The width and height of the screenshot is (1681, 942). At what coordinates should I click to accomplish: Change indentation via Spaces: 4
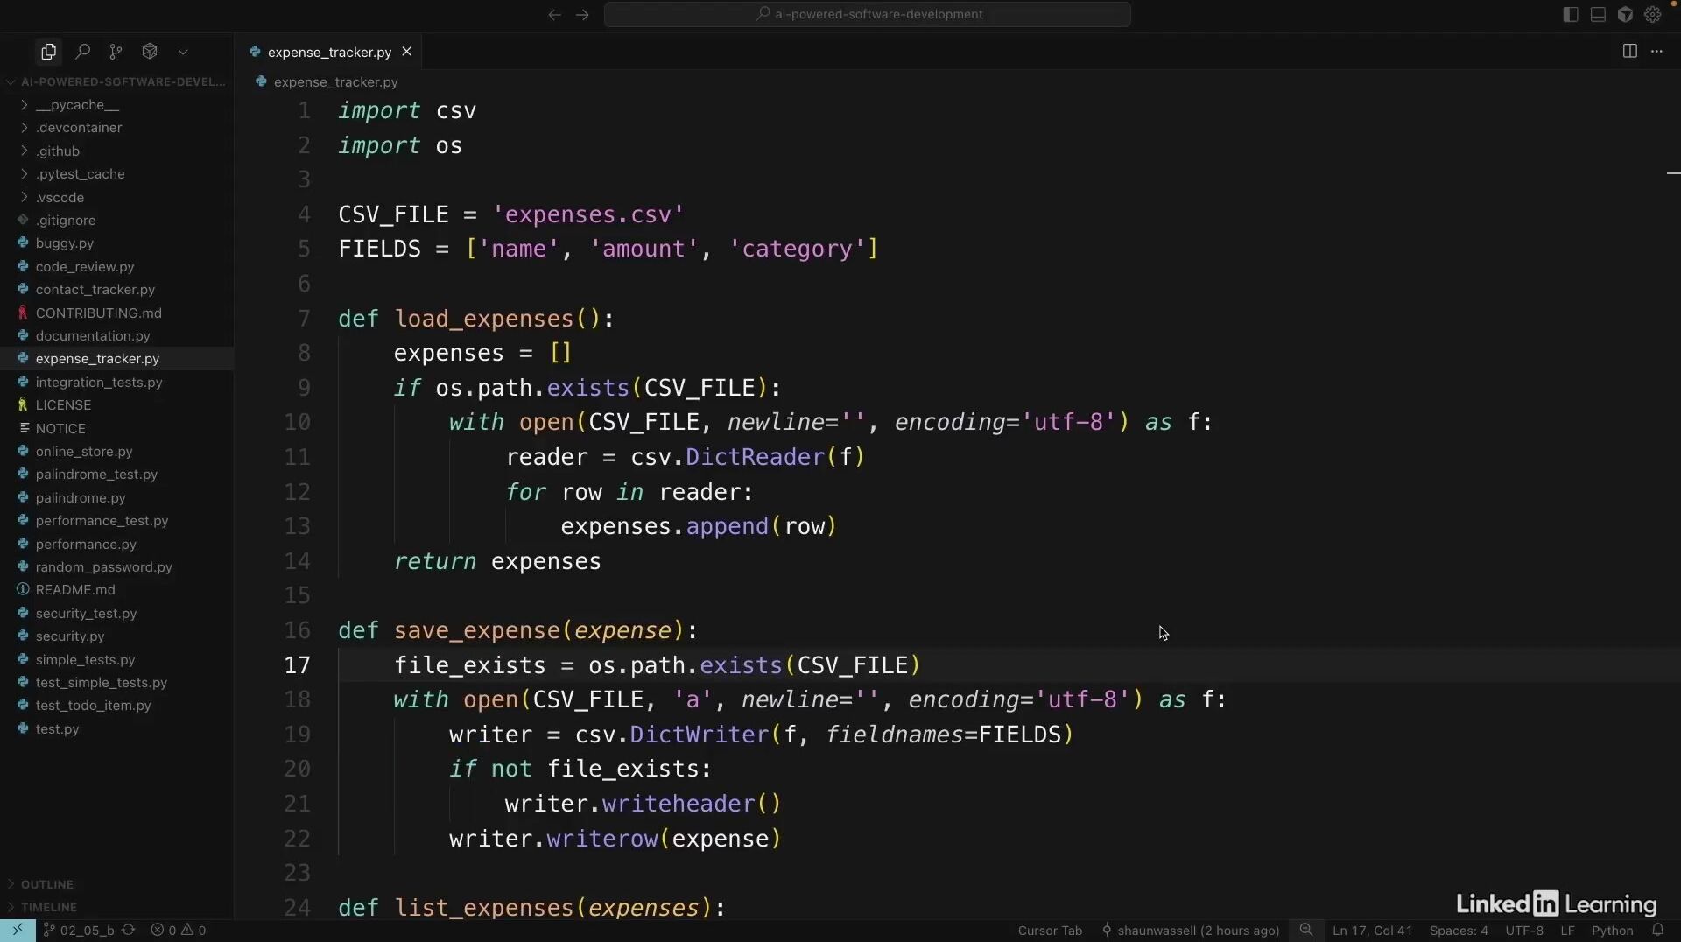1459,931
